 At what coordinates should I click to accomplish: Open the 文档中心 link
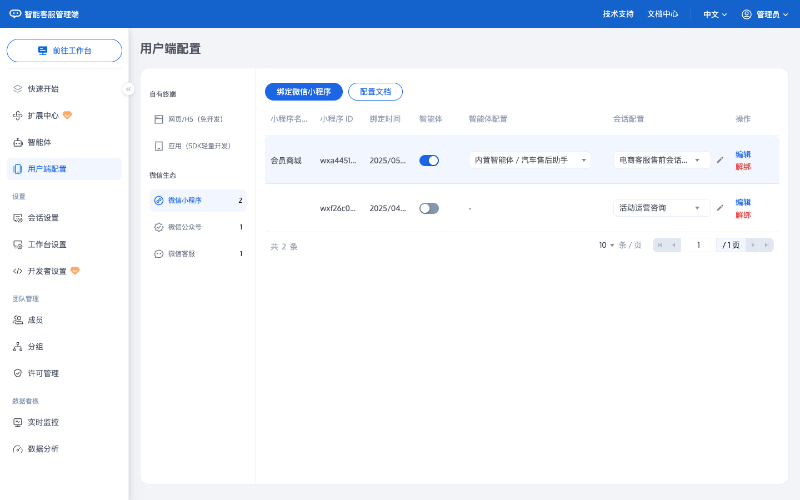(x=663, y=14)
